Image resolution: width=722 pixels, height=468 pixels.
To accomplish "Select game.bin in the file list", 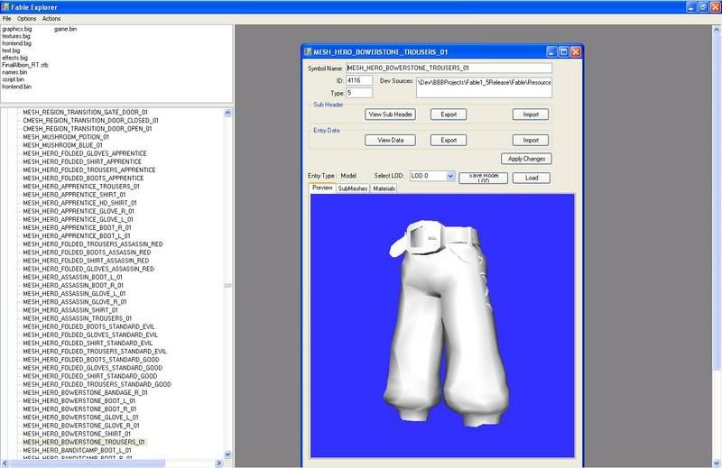I will pyautogui.click(x=65, y=29).
